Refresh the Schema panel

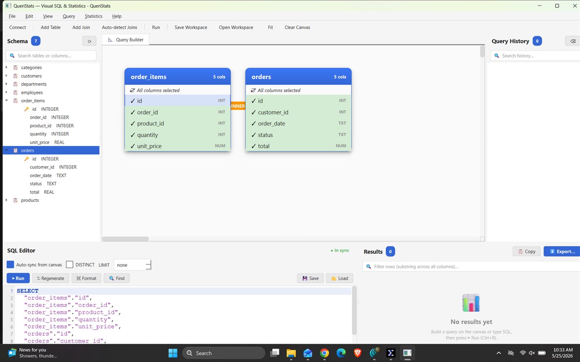[89, 41]
